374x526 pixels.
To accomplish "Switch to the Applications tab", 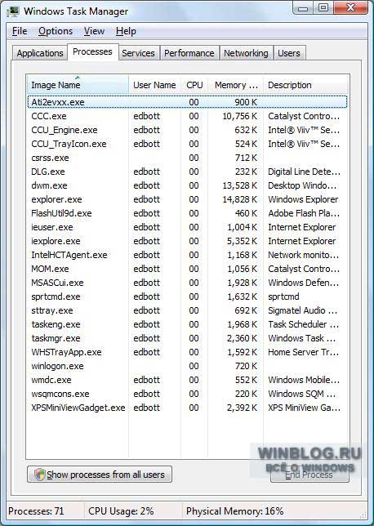I will (40, 53).
